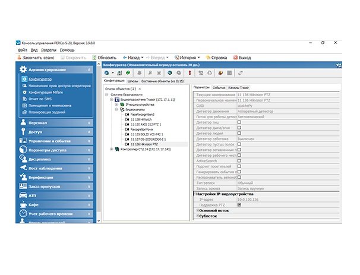Enable the Детектор лиц checkbox
Viewport: 360px width, 275px height.
[239, 122]
